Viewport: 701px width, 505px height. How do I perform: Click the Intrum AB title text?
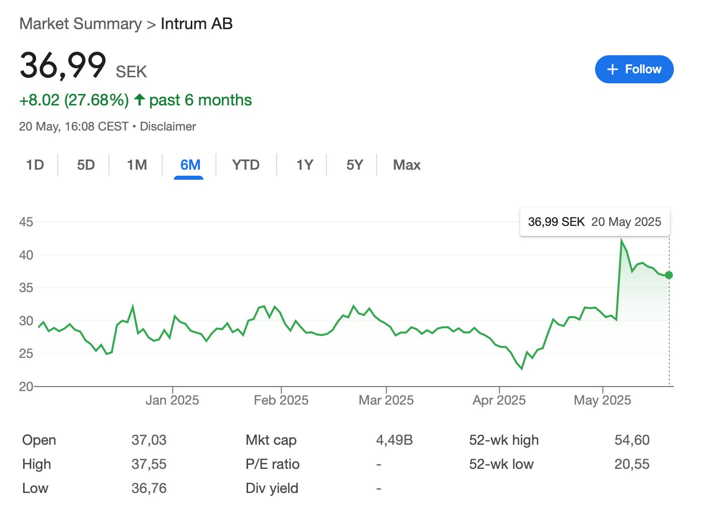[x=197, y=24]
